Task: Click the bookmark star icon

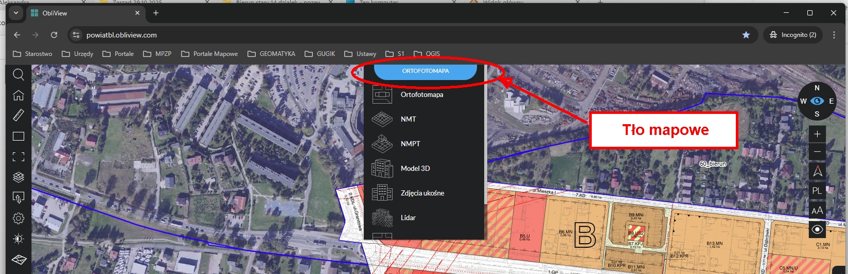Action: click(x=746, y=35)
